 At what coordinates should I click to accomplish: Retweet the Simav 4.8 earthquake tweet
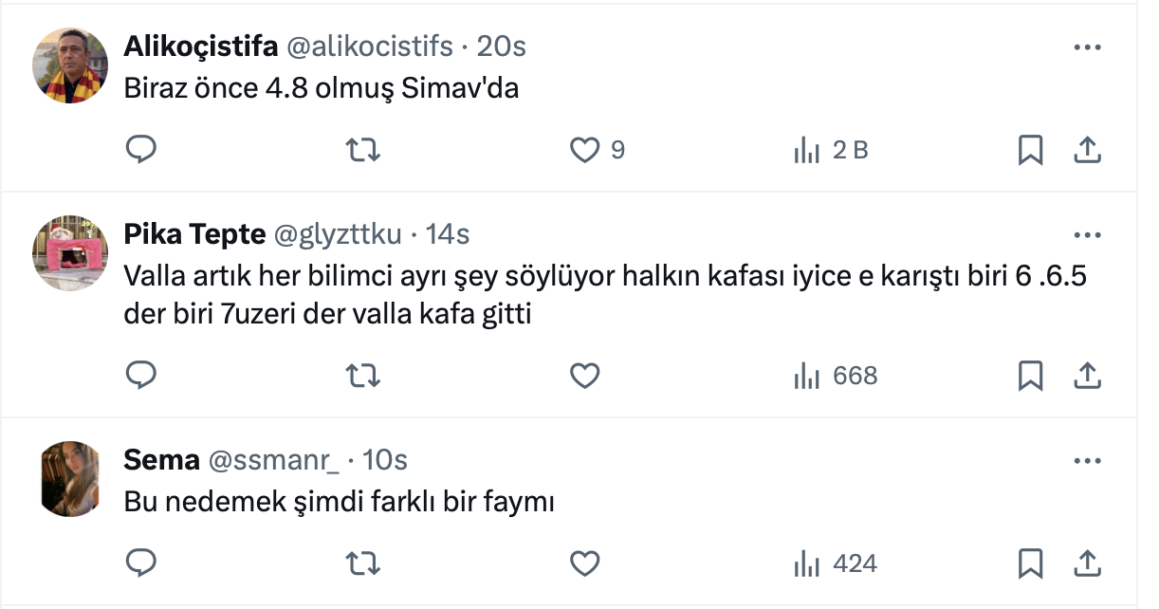point(363,149)
